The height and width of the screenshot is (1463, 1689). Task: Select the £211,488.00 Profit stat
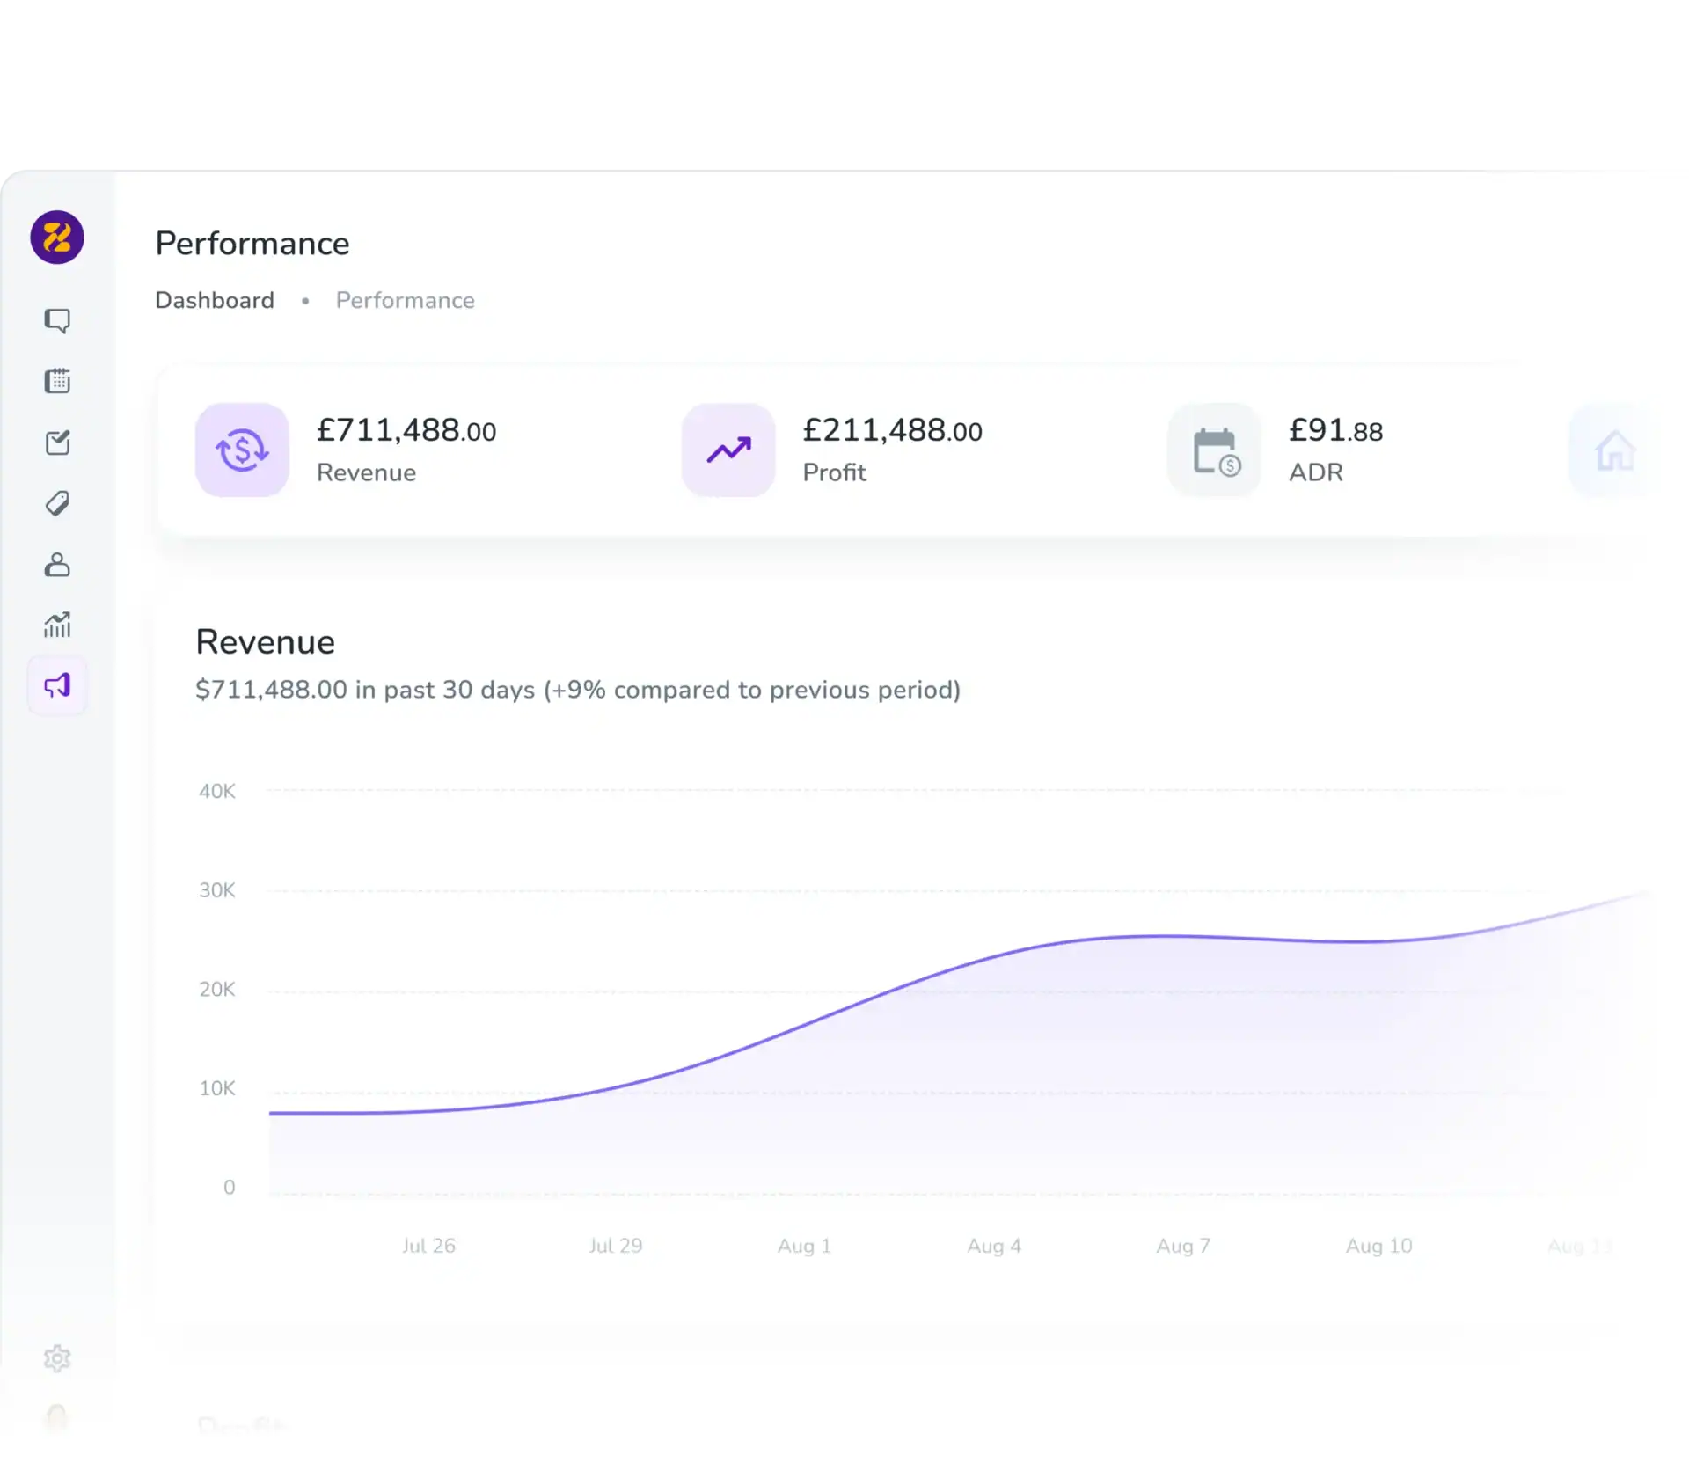[x=892, y=450]
